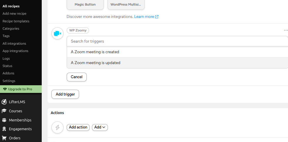Screen dimensions: 288x142
Task: Open the three-dots menu for WP Zoomy
Action: click(286, 30)
